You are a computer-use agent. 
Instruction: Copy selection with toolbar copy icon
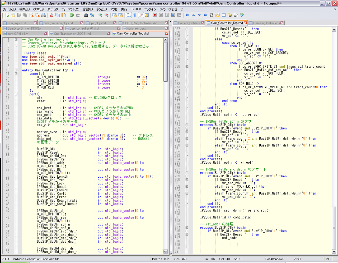(x=58, y=15)
